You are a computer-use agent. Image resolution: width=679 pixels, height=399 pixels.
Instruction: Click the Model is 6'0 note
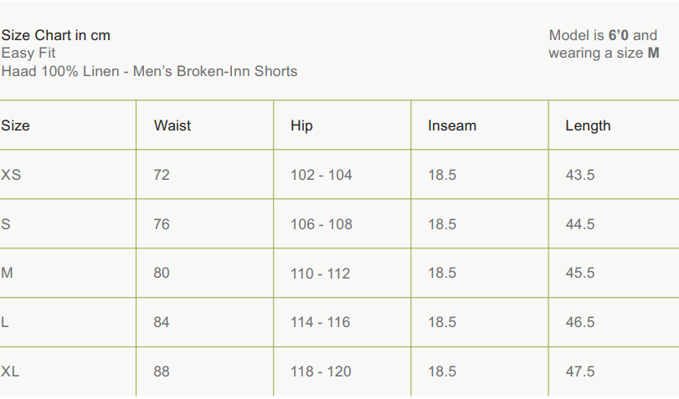603,35
